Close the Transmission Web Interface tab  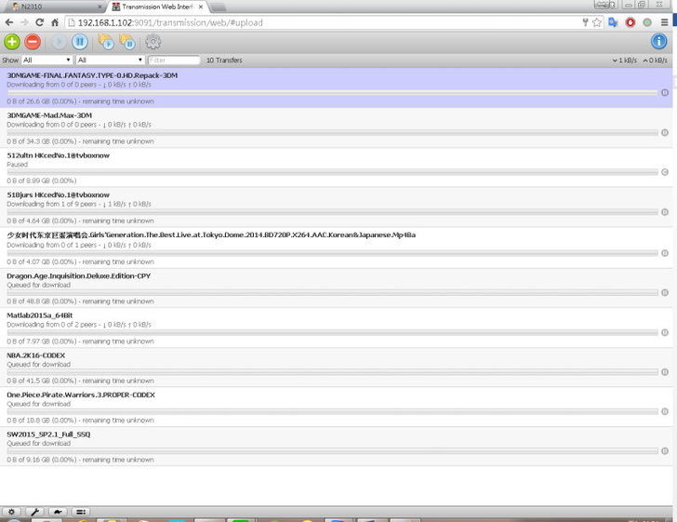click(201, 7)
